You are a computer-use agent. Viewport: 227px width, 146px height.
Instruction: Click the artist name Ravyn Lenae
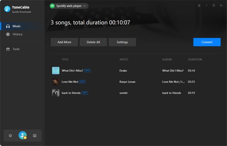pos(127,82)
